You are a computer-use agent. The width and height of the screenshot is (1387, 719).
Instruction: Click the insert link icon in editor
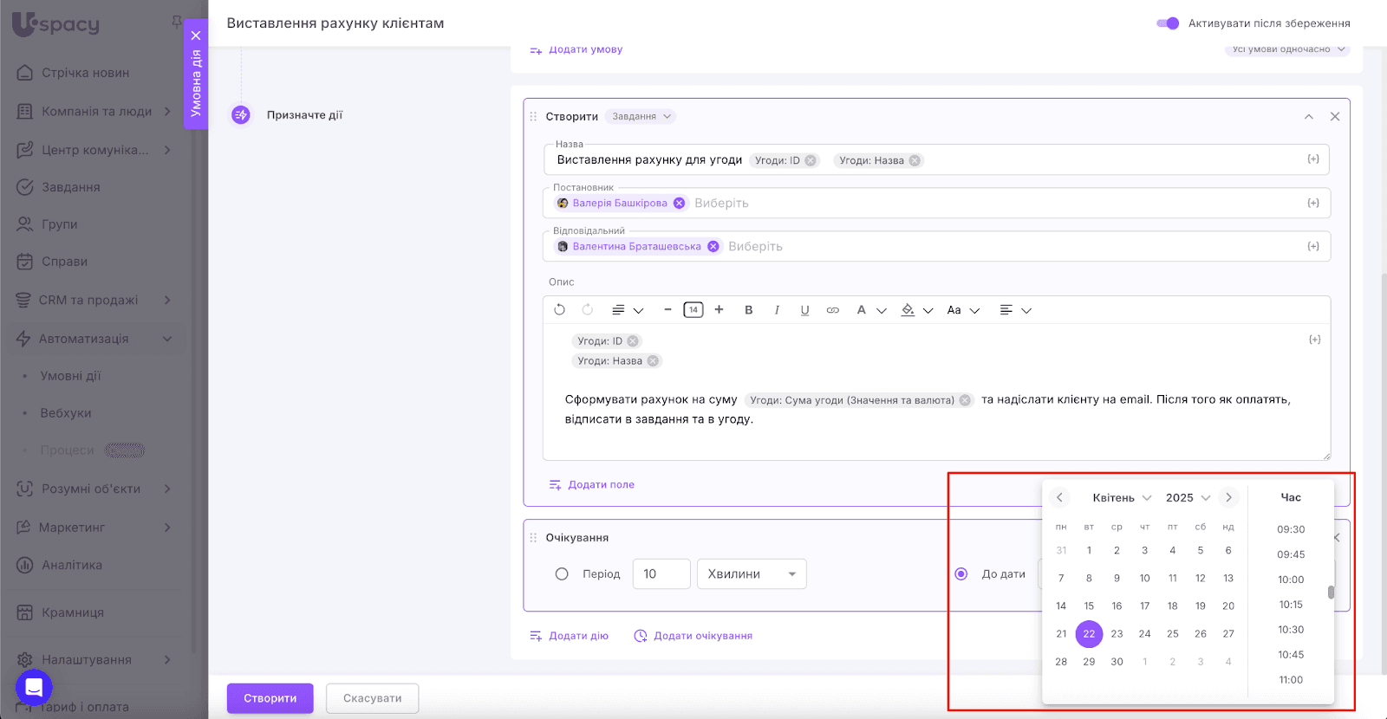[x=832, y=310]
